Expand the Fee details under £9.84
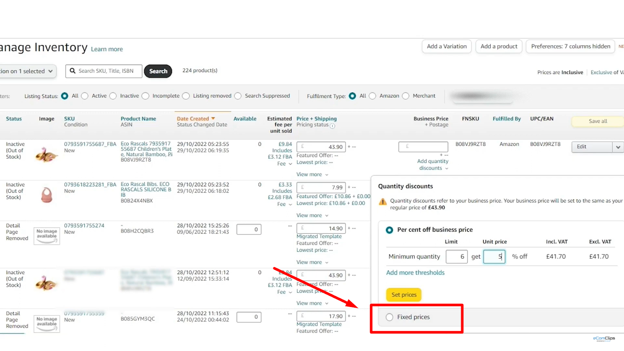 click(x=285, y=164)
